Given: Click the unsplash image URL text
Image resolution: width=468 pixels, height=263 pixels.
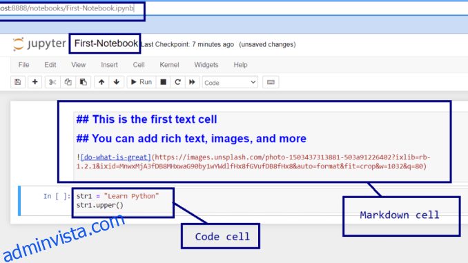Looking at the screenshot, I should click(253, 162).
